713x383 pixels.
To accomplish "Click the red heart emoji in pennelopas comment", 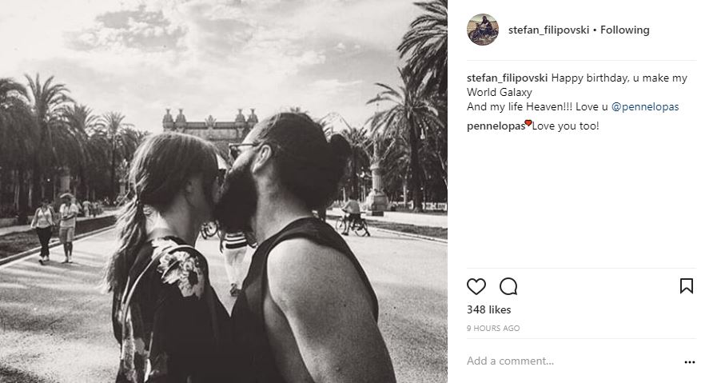I will click(x=528, y=123).
